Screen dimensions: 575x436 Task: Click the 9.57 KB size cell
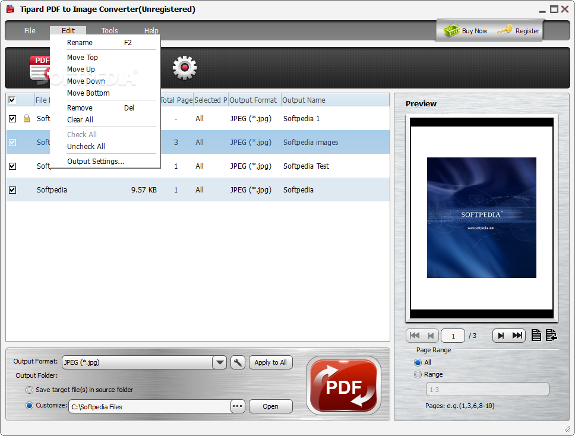click(144, 190)
